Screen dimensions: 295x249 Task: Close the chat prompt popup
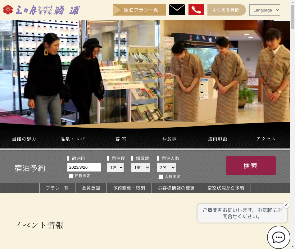point(286,205)
